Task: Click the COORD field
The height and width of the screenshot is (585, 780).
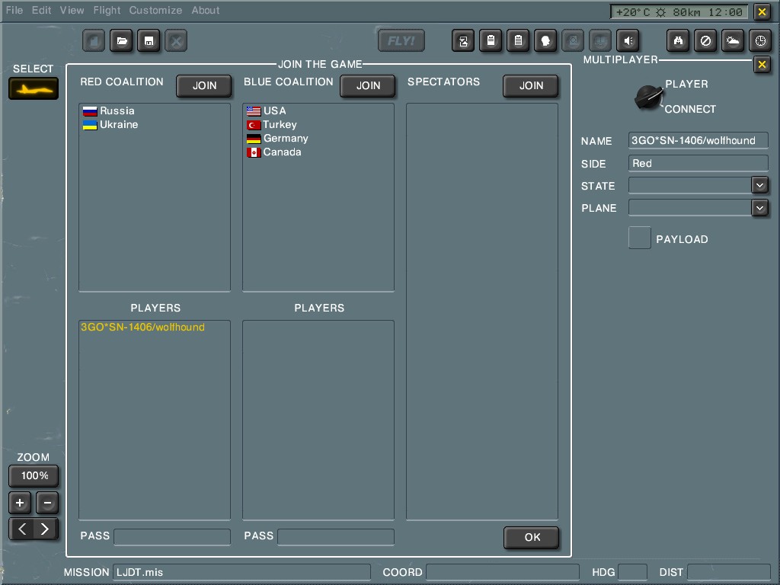Action: coord(503,572)
